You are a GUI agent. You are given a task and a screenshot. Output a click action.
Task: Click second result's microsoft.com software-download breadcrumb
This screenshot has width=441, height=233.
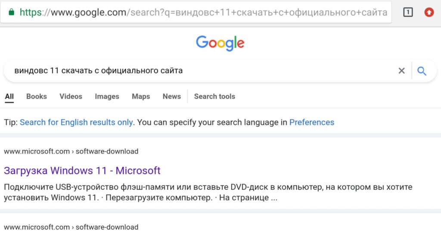point(71,227)
